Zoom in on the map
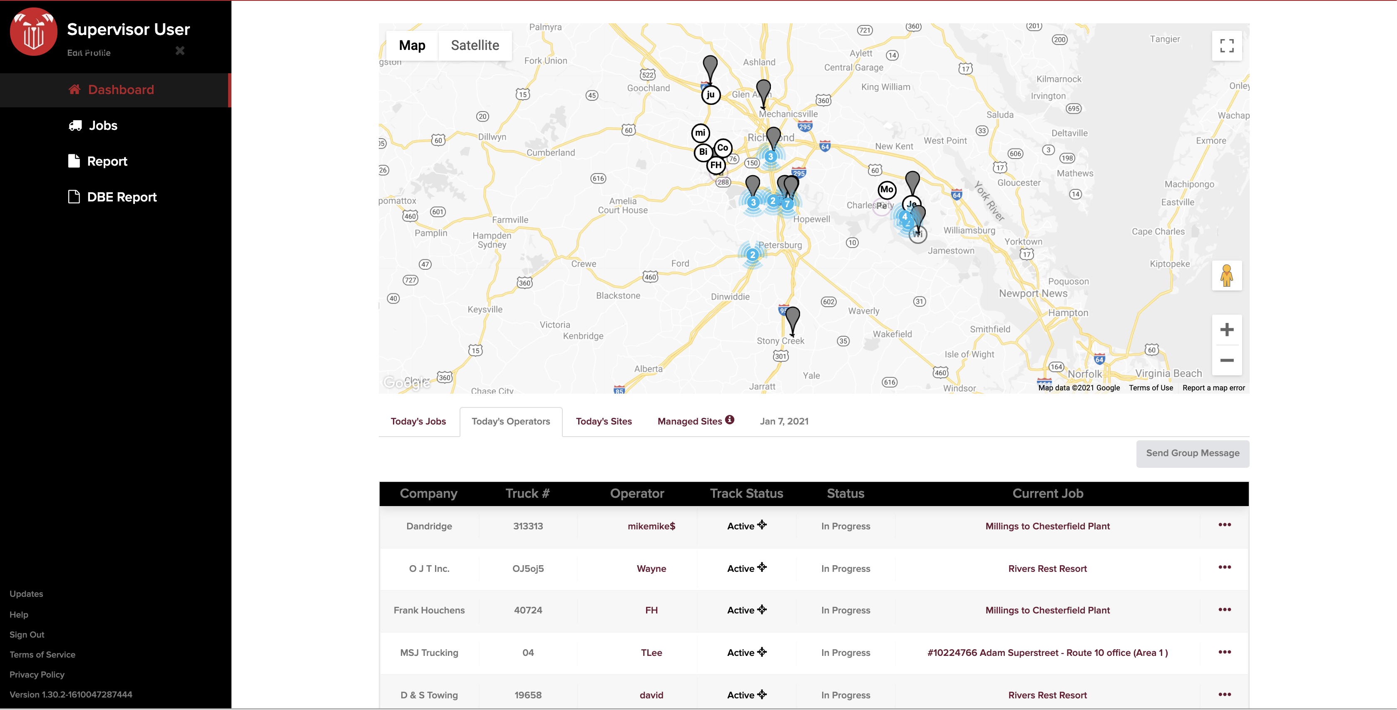Image resolution: width=1397 pixels, height=710 pixels. (1226, 330)
